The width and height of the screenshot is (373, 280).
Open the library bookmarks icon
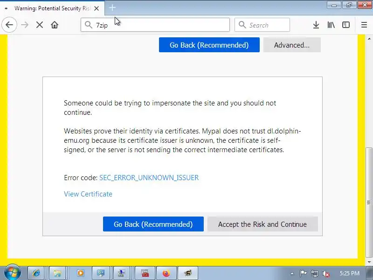click(x=331, y=25)
